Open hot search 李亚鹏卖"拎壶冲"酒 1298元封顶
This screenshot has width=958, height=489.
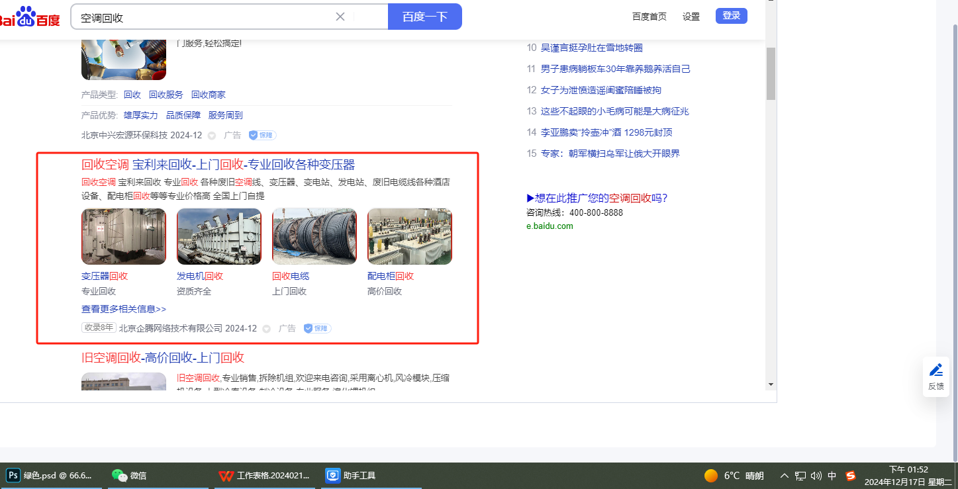(x=606, y=132)
